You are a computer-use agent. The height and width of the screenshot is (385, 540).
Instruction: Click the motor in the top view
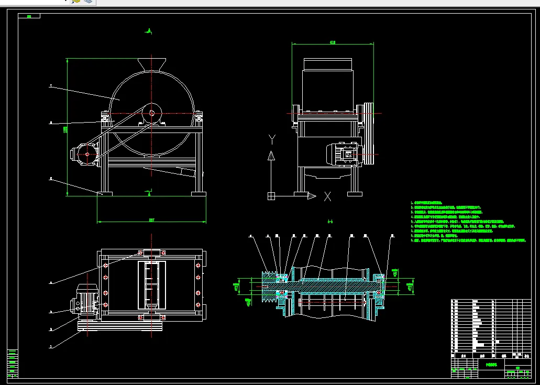click(x=87, y=299)
